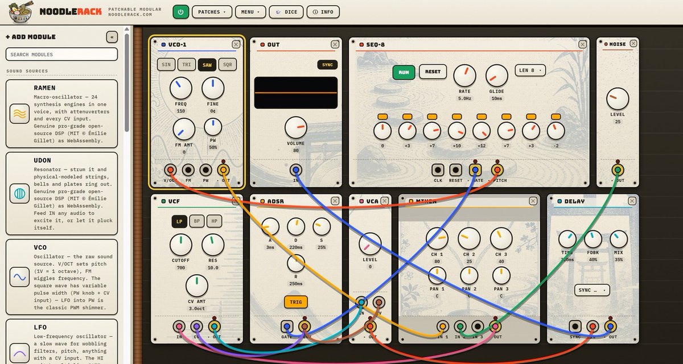The width and height of the screenshot is (683, 364).
Task: Click MIXER IN 1 jack
Action: click(443, 326)
